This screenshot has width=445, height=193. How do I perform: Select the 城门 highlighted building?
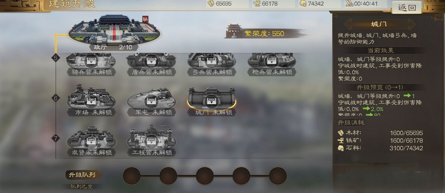(x=212, y=101)
